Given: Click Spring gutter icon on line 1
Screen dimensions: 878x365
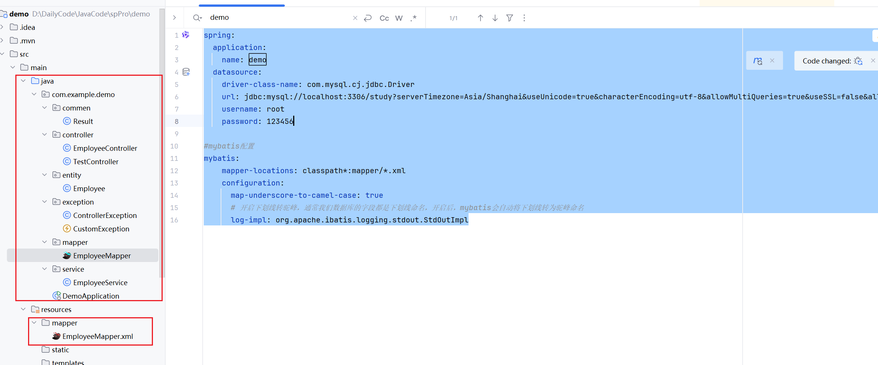Looking at the screenshot, I should tap(185, 35).
